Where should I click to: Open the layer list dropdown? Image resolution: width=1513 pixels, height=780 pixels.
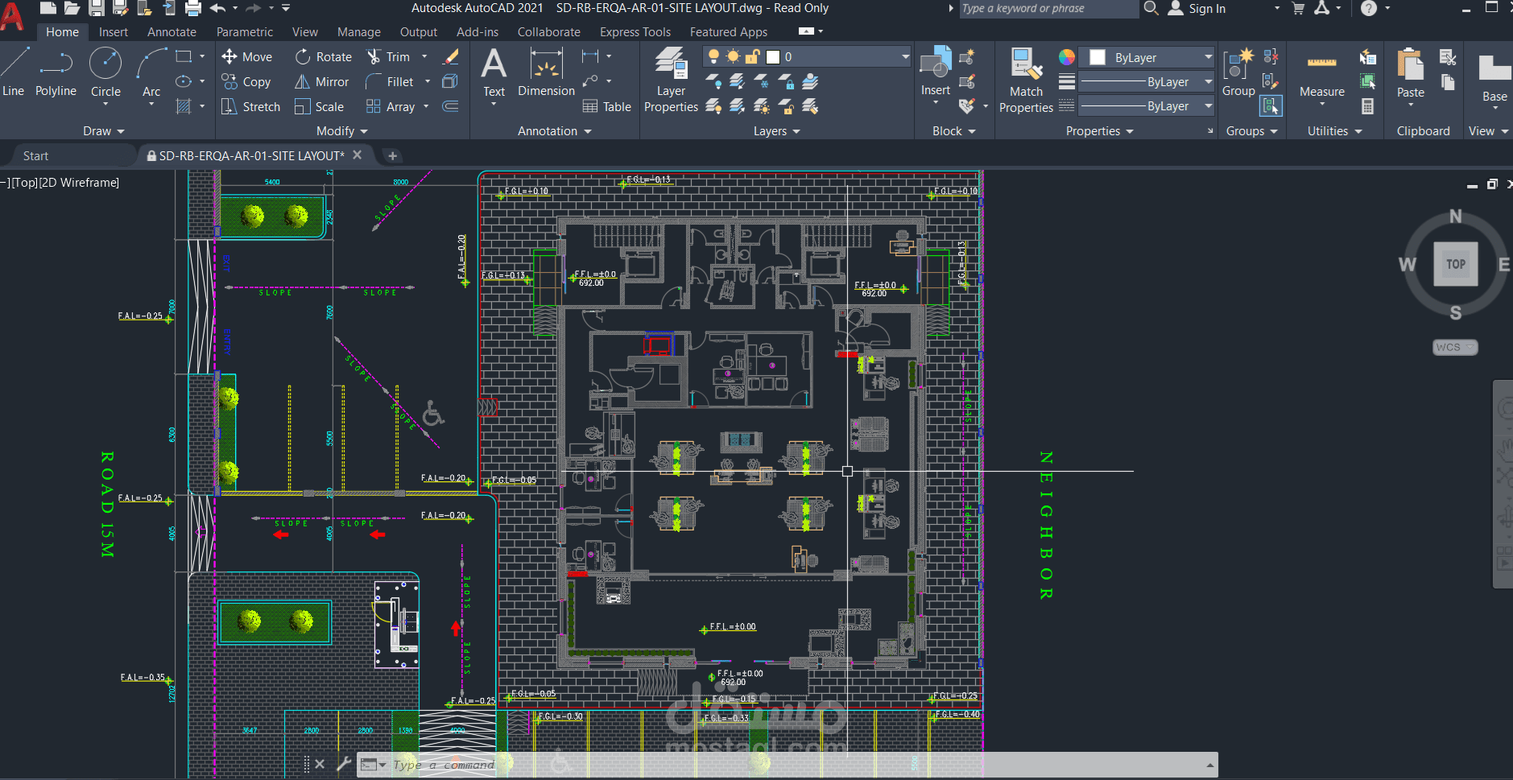(x=905, y=56)
